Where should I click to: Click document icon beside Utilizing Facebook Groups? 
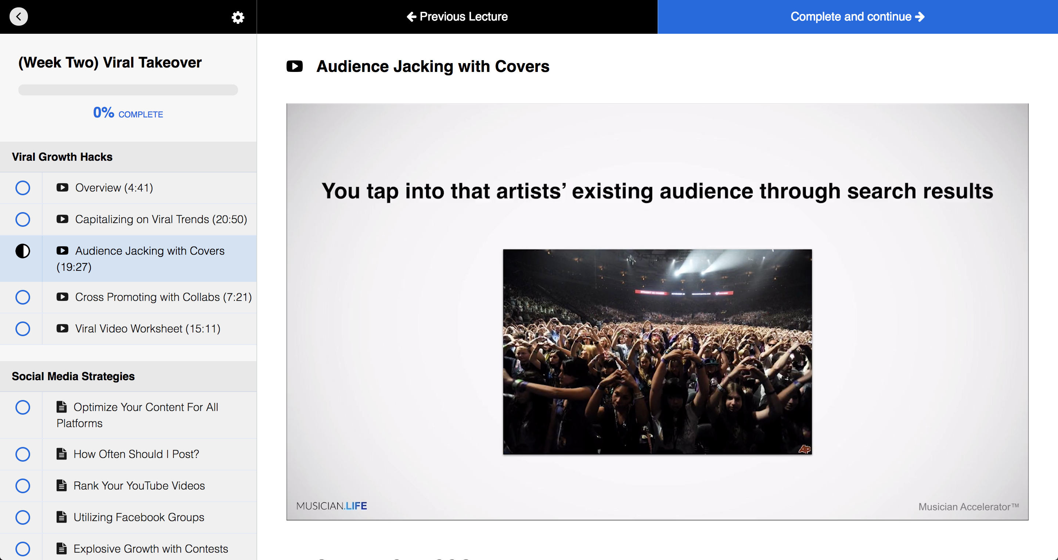(62, 517)
